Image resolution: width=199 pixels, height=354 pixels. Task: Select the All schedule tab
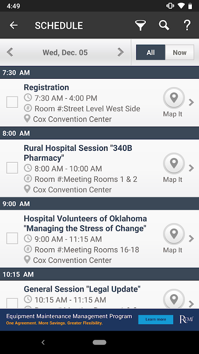(x=150, y=52)
